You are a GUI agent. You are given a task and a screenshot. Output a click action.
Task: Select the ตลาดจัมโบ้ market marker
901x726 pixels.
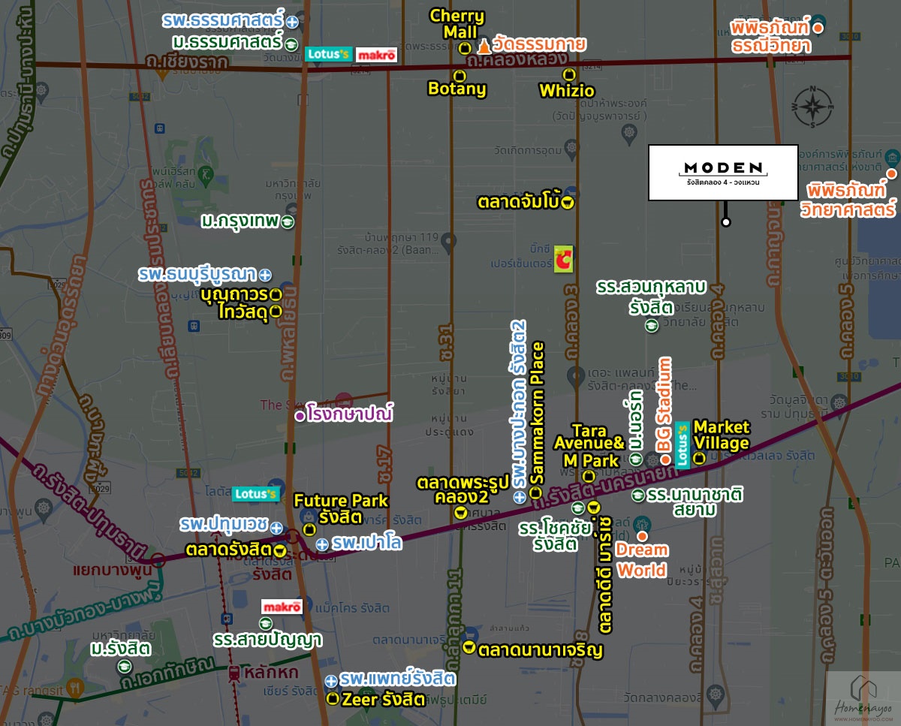pos(568,202)
